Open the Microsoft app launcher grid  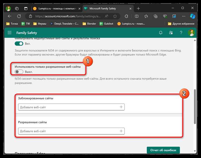click(x=9, y=33)
